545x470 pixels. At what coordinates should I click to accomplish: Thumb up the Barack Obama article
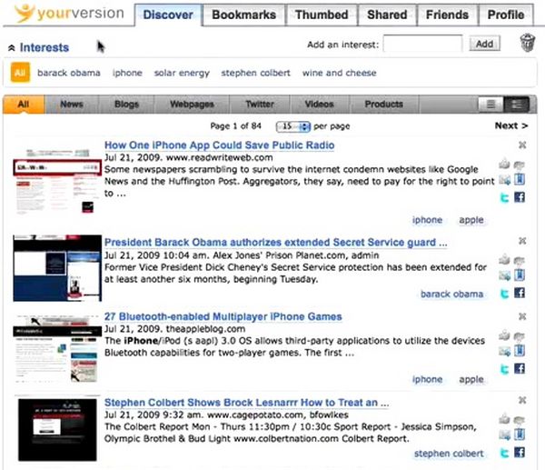504,259
